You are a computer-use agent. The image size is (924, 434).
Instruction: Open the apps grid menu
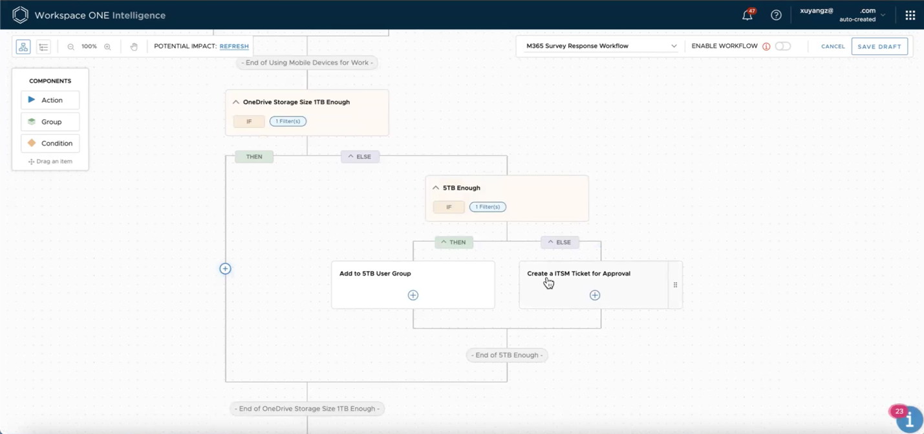910,15
